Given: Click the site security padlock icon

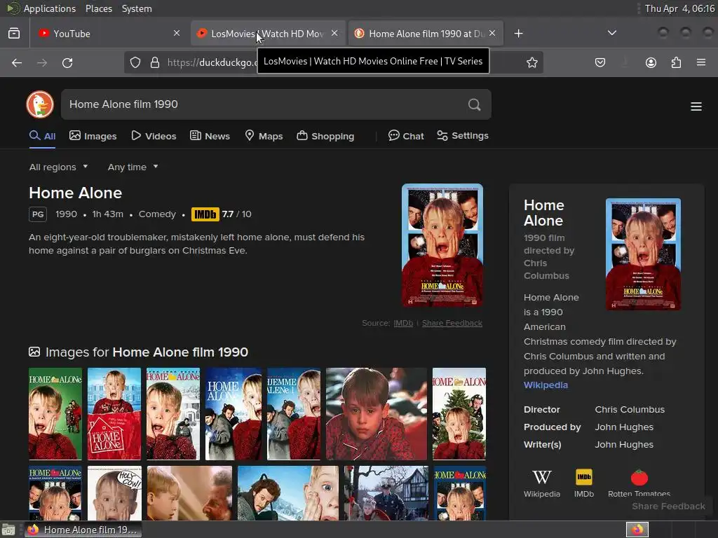Looking at the screenshot, I should tap(155, 62).
